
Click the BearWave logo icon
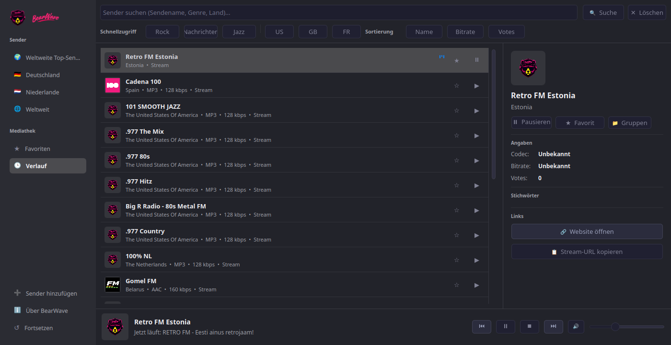(x=18, y=18)
